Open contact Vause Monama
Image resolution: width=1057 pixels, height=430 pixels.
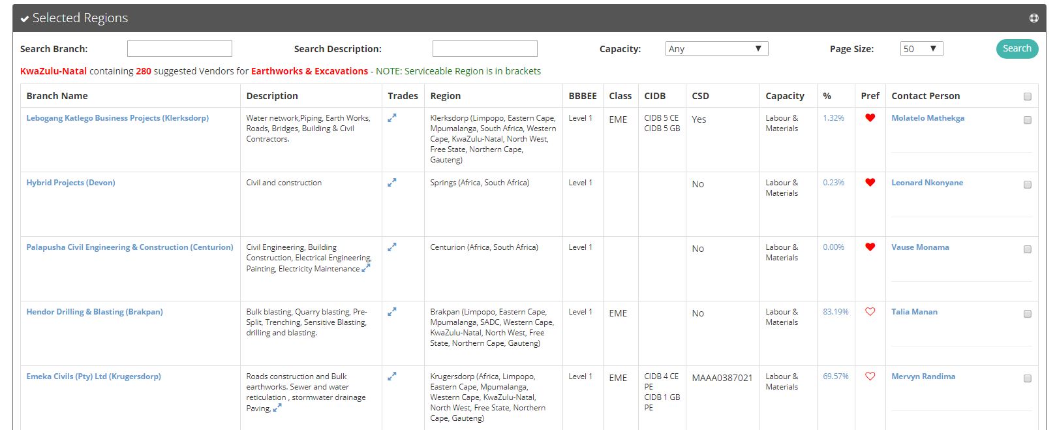920,247
